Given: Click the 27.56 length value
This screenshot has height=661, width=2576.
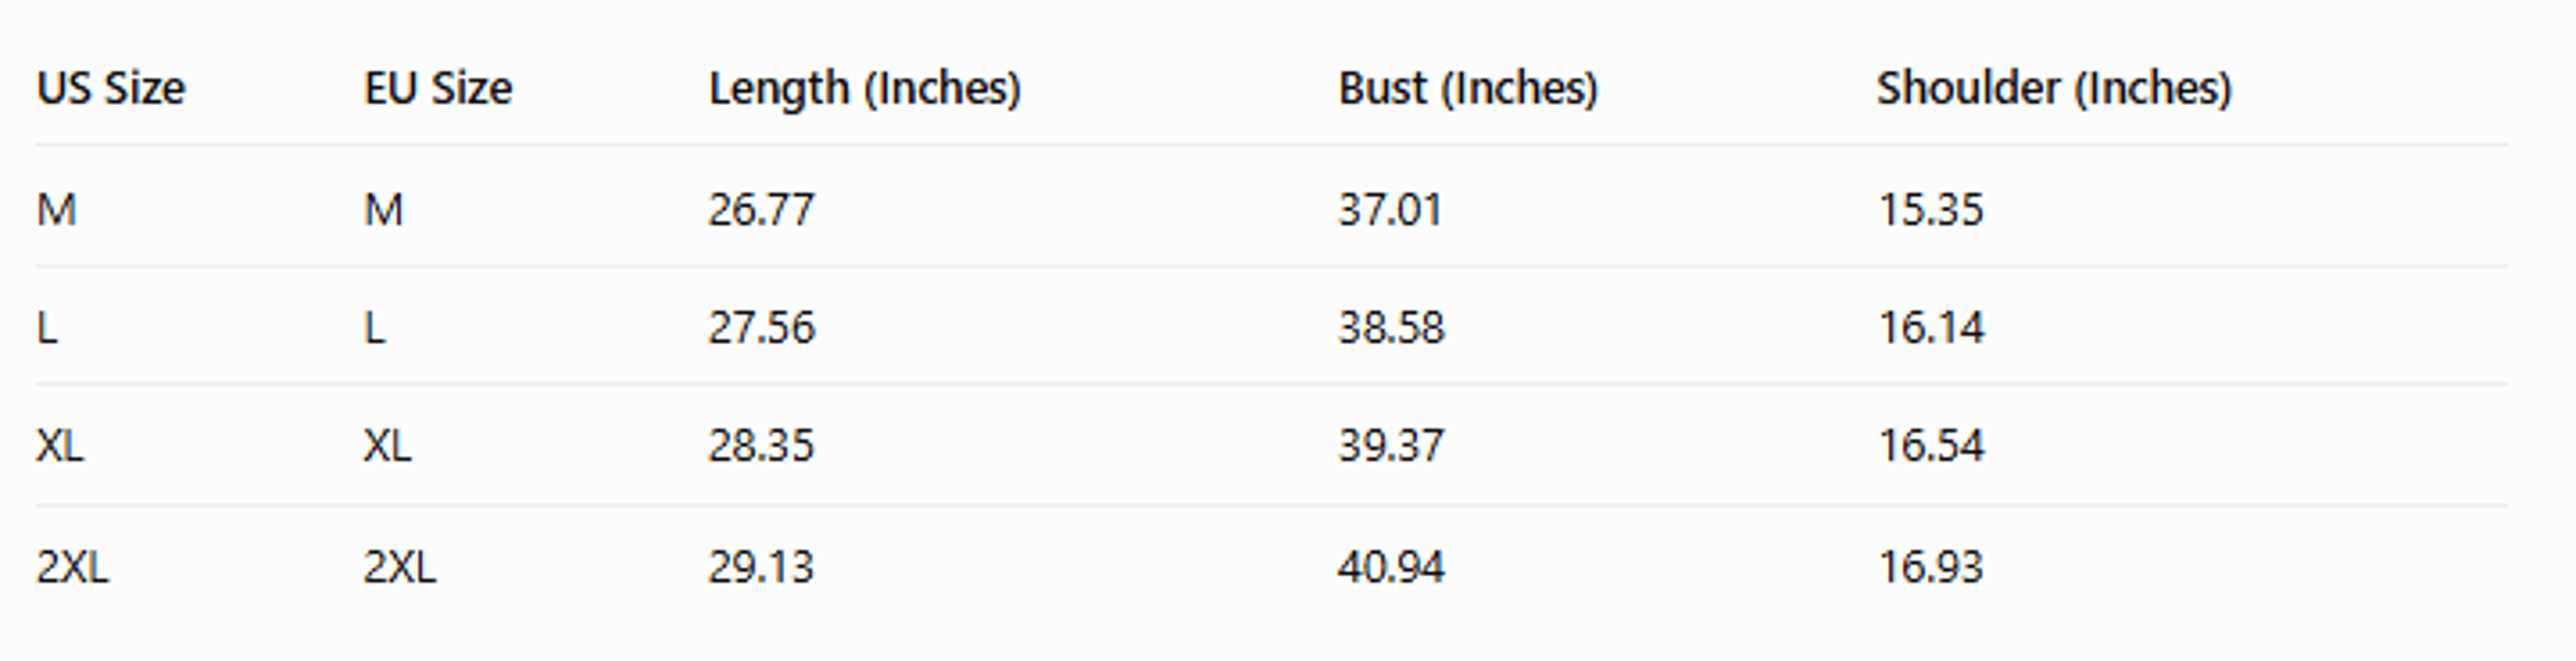Looking at the screenshot, I should pyautogui.click(x=761, y=328).
